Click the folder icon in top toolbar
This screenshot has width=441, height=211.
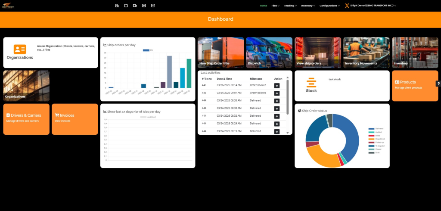click(x=126, y=6)
